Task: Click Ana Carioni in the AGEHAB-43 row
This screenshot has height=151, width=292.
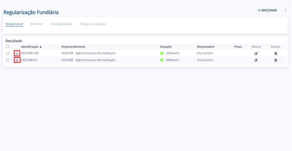Action: coord(205,60)
